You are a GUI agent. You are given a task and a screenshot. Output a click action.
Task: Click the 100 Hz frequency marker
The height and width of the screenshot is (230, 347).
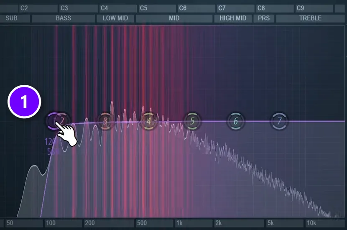(x=51, y=223)
